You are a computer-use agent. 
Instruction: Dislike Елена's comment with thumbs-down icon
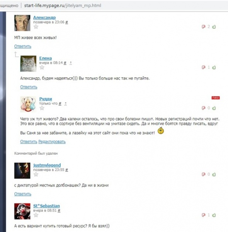pyautogui.click(x=203, y=67)
